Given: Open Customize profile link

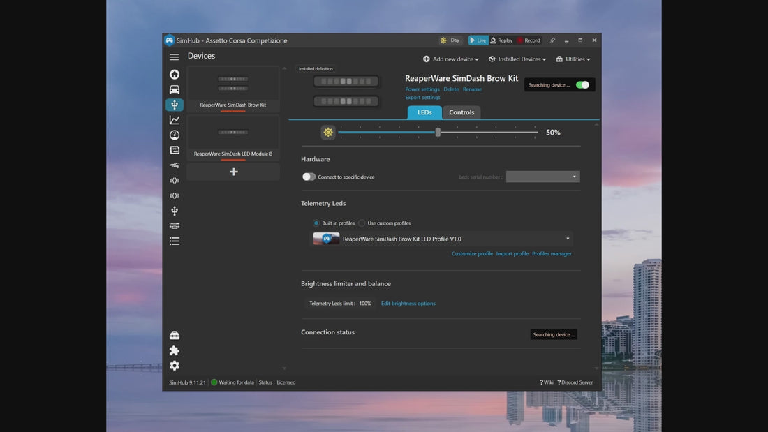Looking at the screenshot, I should tap(472, 254).
